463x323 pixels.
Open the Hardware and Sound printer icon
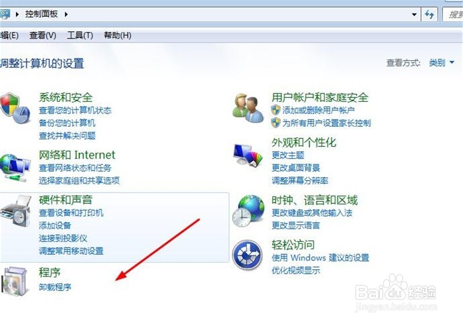tap(16, 211)
